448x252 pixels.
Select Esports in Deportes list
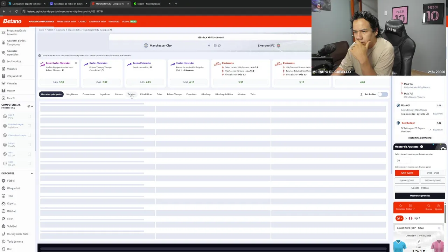11,203
